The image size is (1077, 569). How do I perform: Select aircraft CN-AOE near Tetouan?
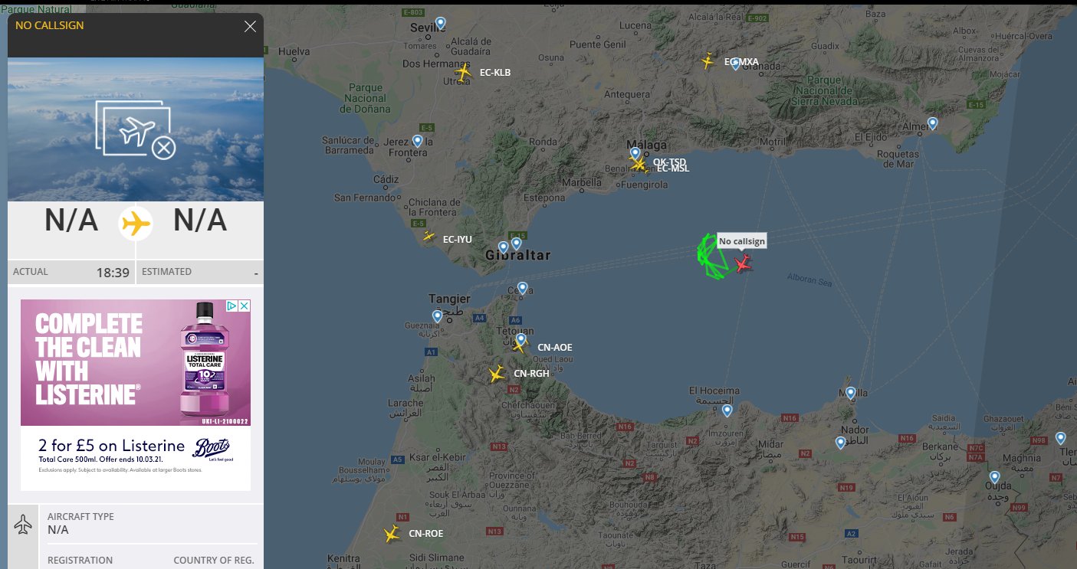520,346
